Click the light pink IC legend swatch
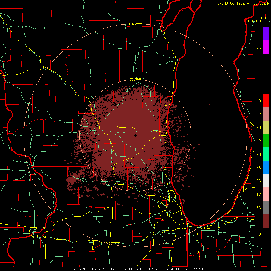This screenshot has width=271, height=271. [266, 194]
